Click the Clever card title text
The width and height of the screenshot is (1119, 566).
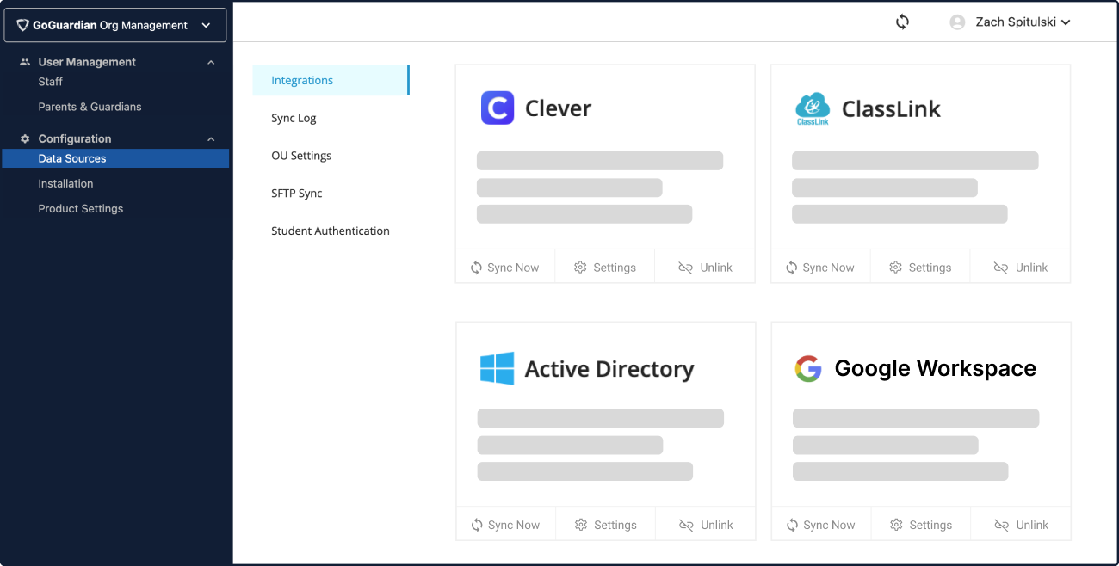click(x=559, y=108)
